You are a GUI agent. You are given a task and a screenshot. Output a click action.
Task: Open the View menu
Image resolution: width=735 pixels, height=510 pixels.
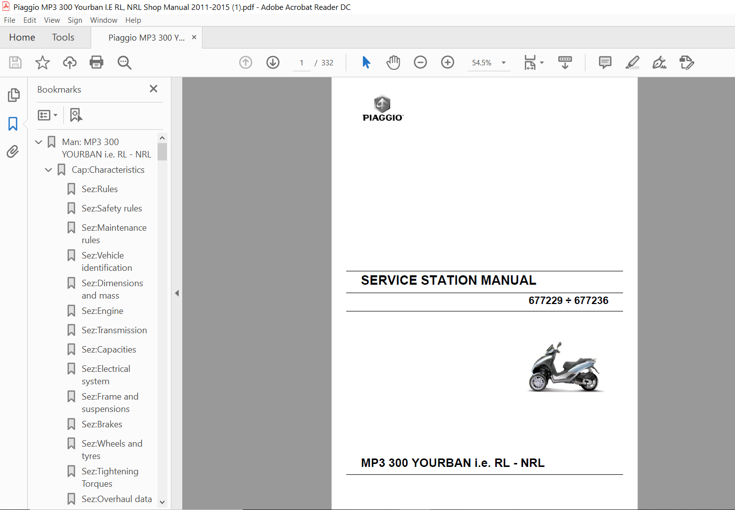(52, 20)
